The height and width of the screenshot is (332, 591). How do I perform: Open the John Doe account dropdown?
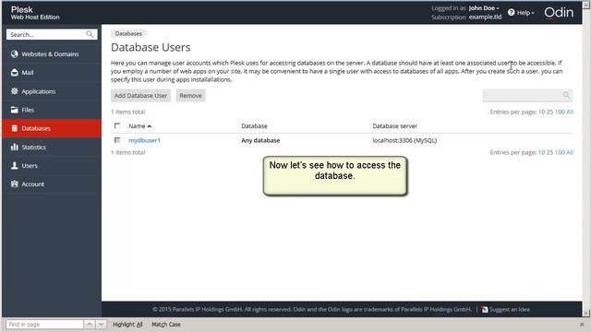tap(484, 8)
